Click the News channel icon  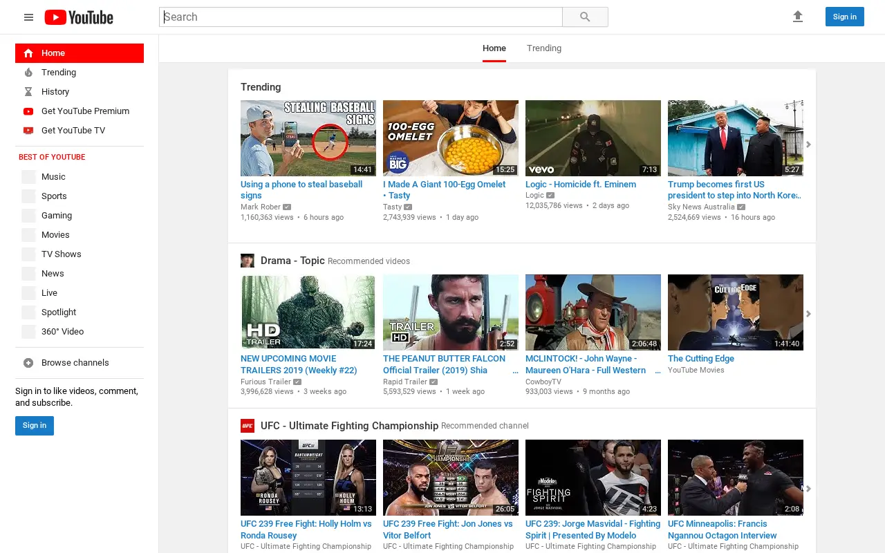[x=28, y=274]
